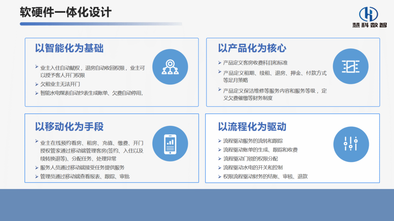This screenshot has width=394, height=221.
Task: Click the bullet 服务人员通过移动端接受任务提供服务
Action: (x=82, y=168)
